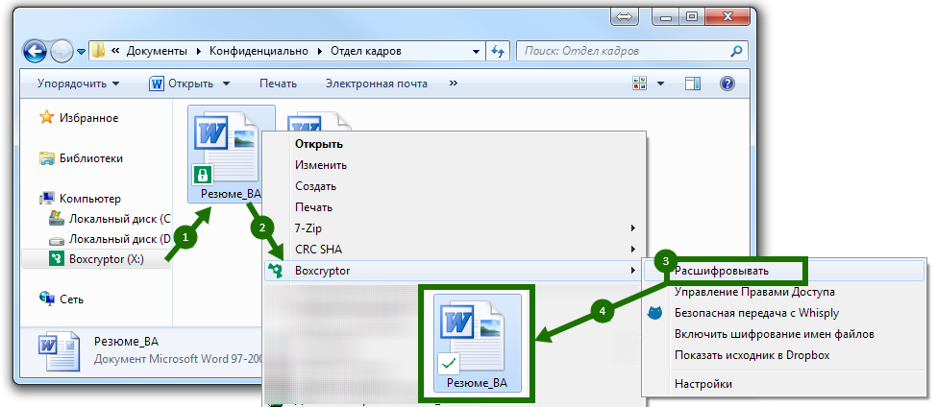
Task: Click Word document icon in details pane
Action: [x=59, y=351]
